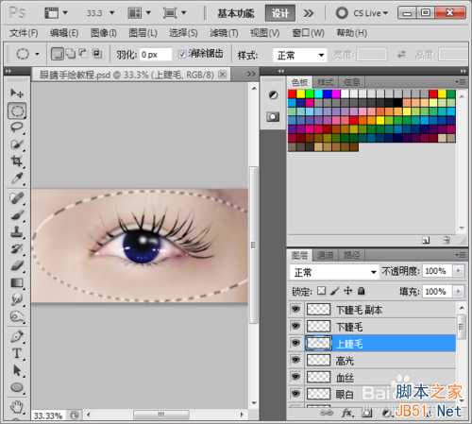This screenshot has width=472, height=424.
Task: Hide the 下睫毛 副本 layer
Action: 295,309
